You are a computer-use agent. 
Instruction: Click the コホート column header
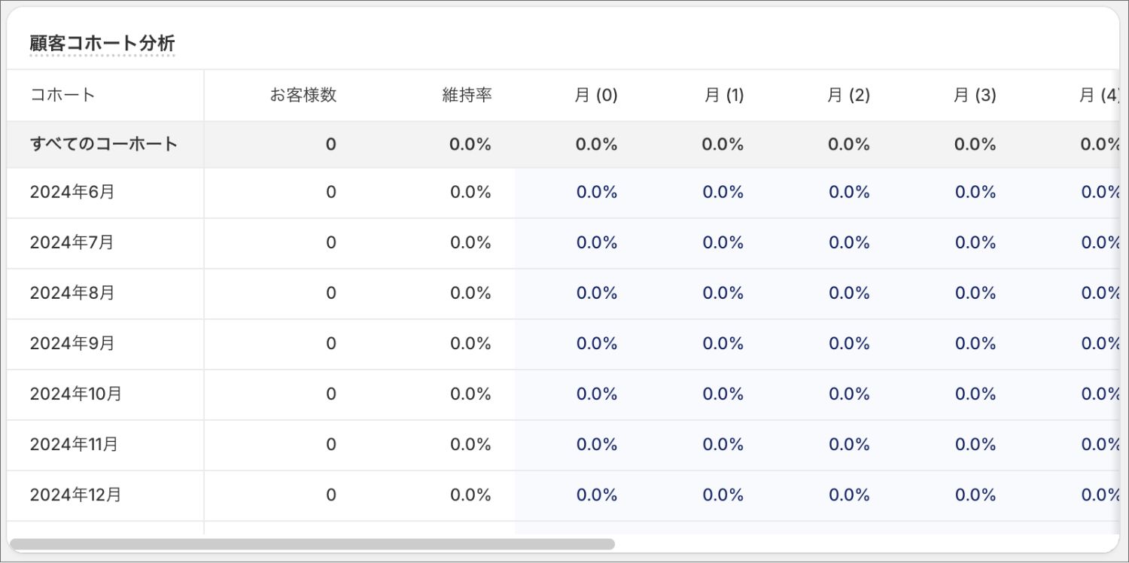(63, 95)
